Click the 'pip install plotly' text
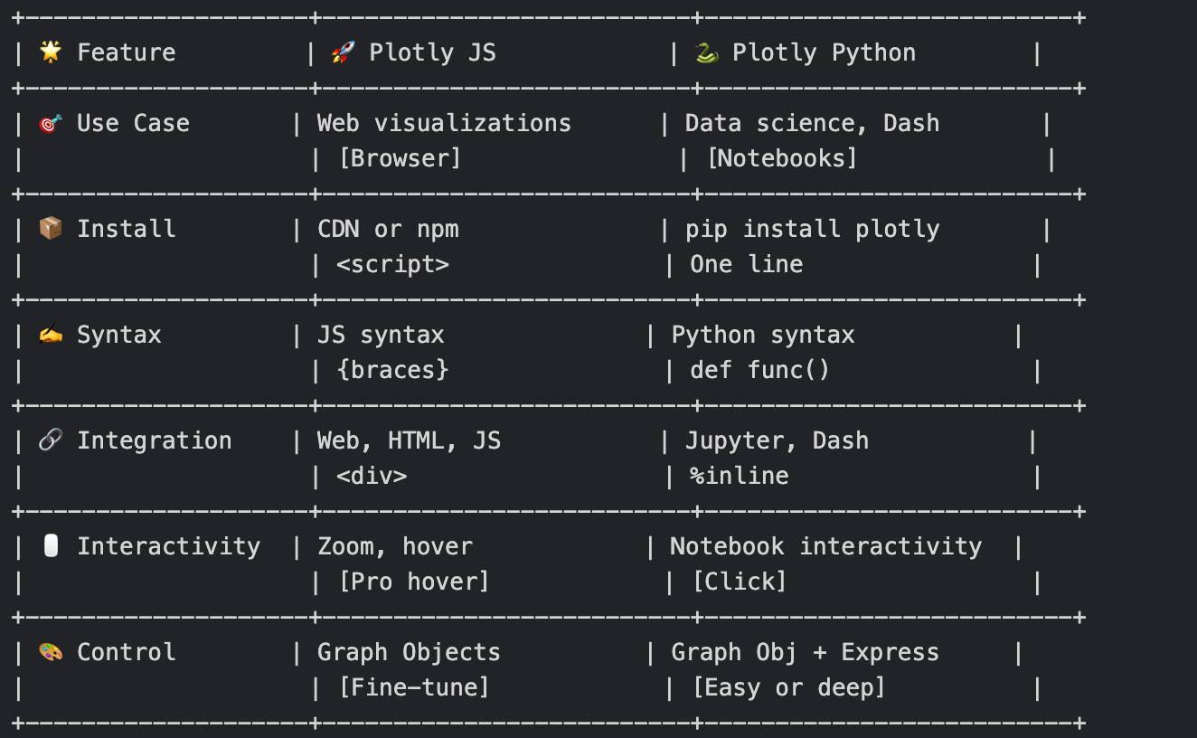Screen dimensions: 1197x738 point(812,230)
